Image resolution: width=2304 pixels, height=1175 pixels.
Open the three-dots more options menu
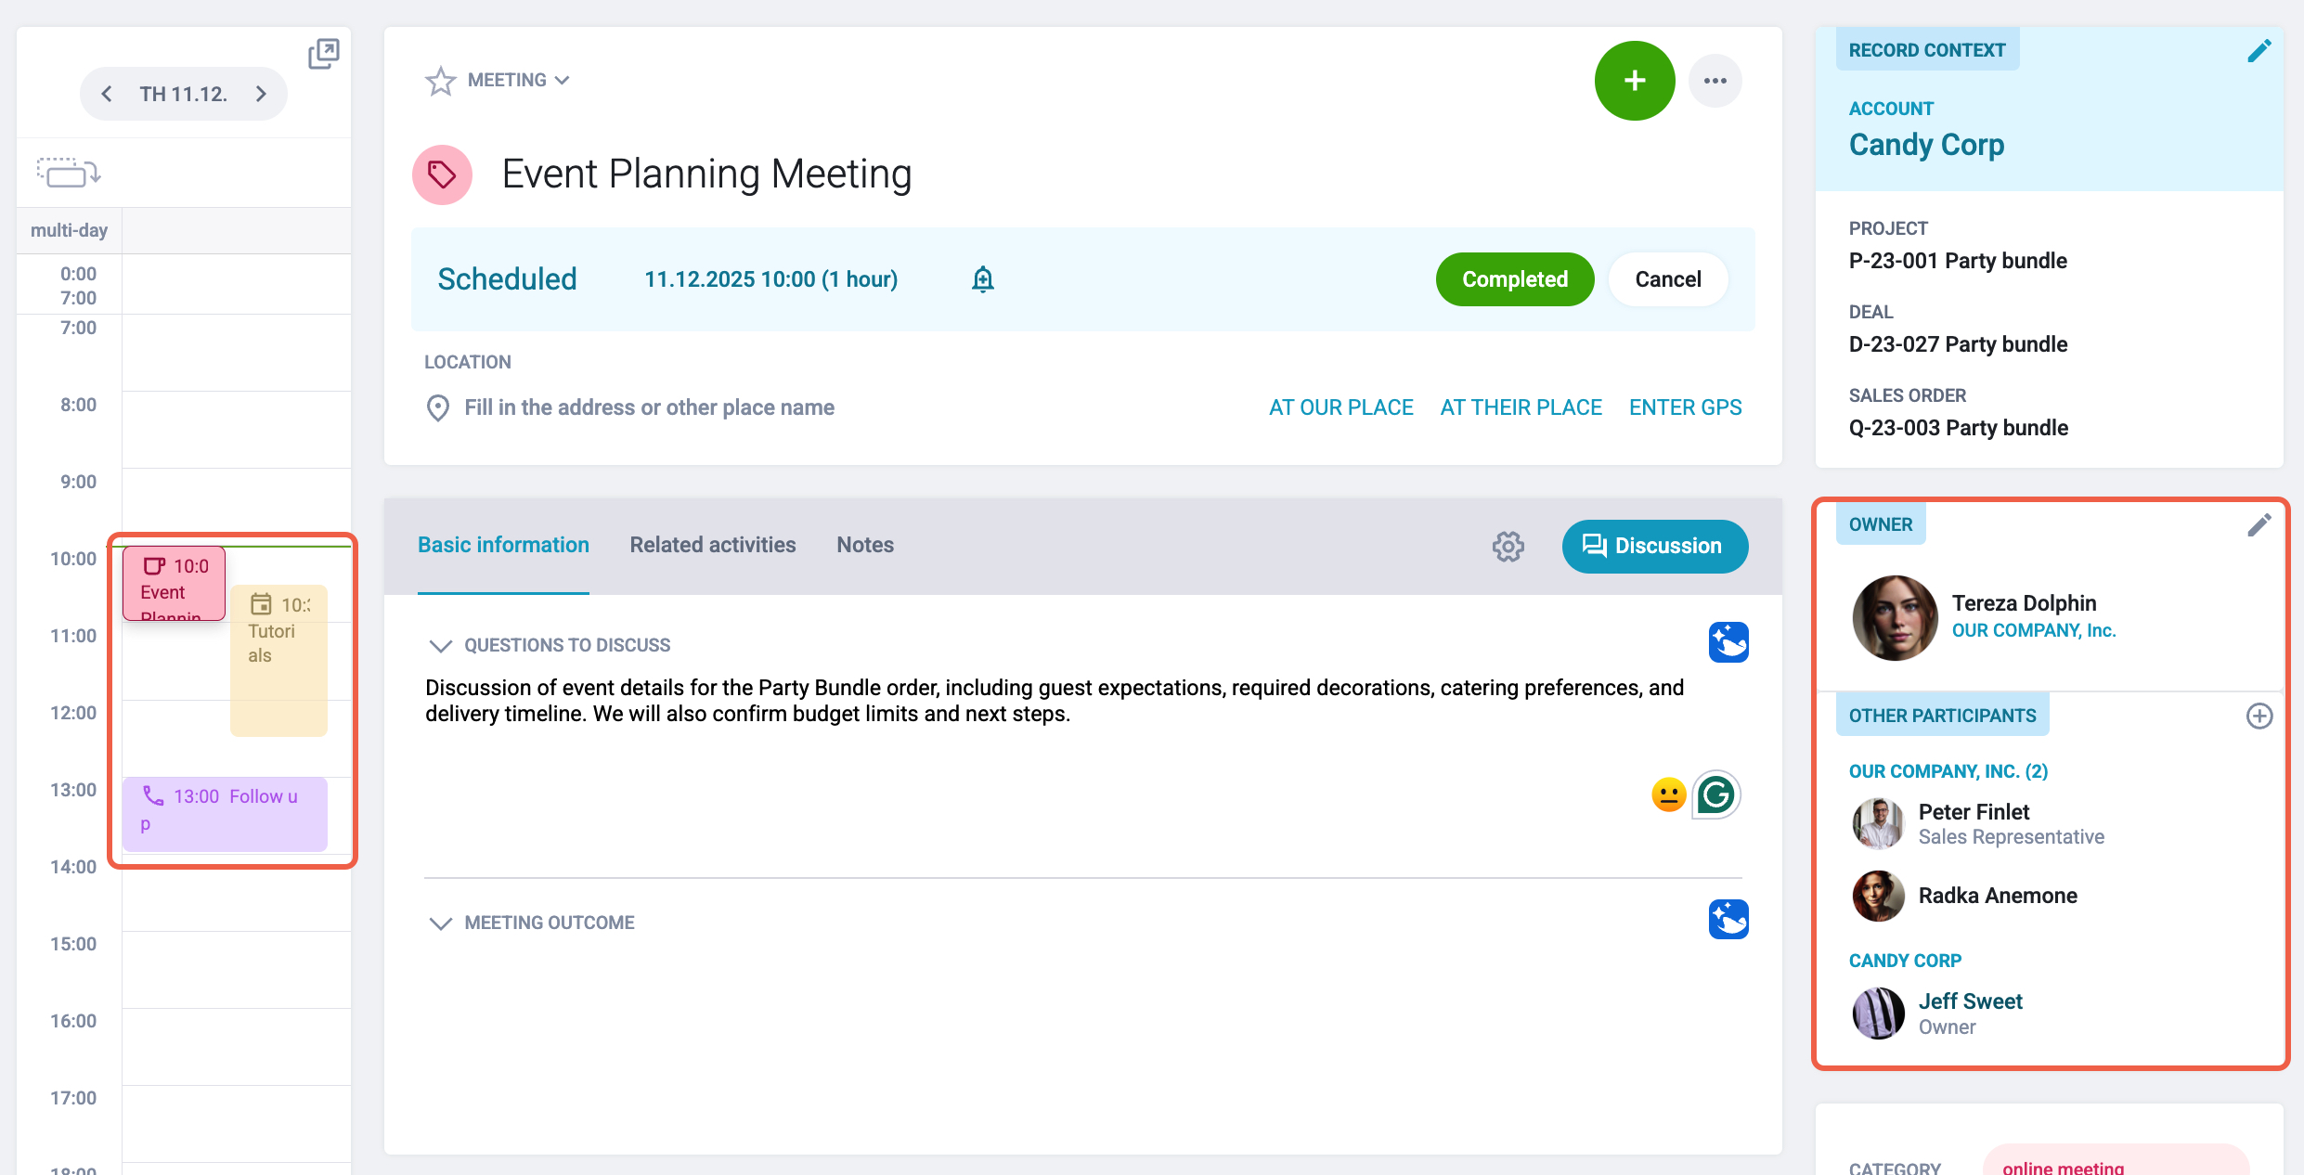1715,81
